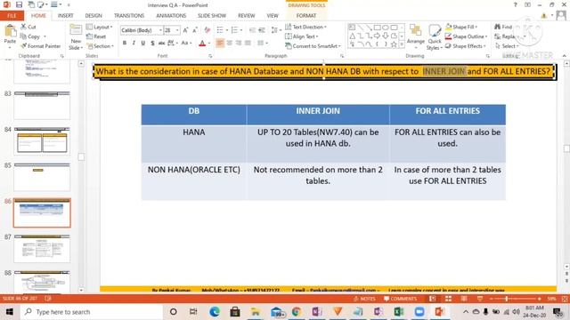Open the drawing tools FORMAT tab

(306, 16)
